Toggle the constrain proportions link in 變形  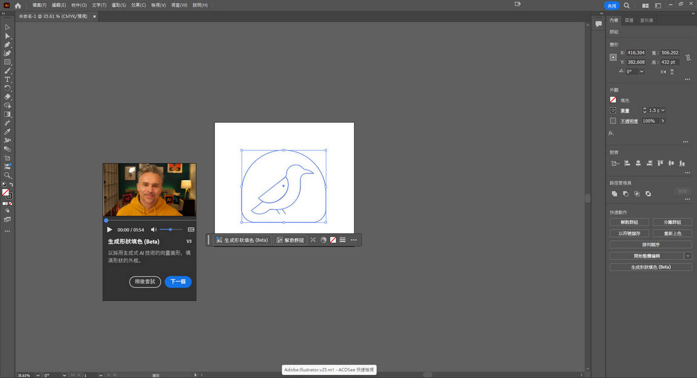(688, 57)
